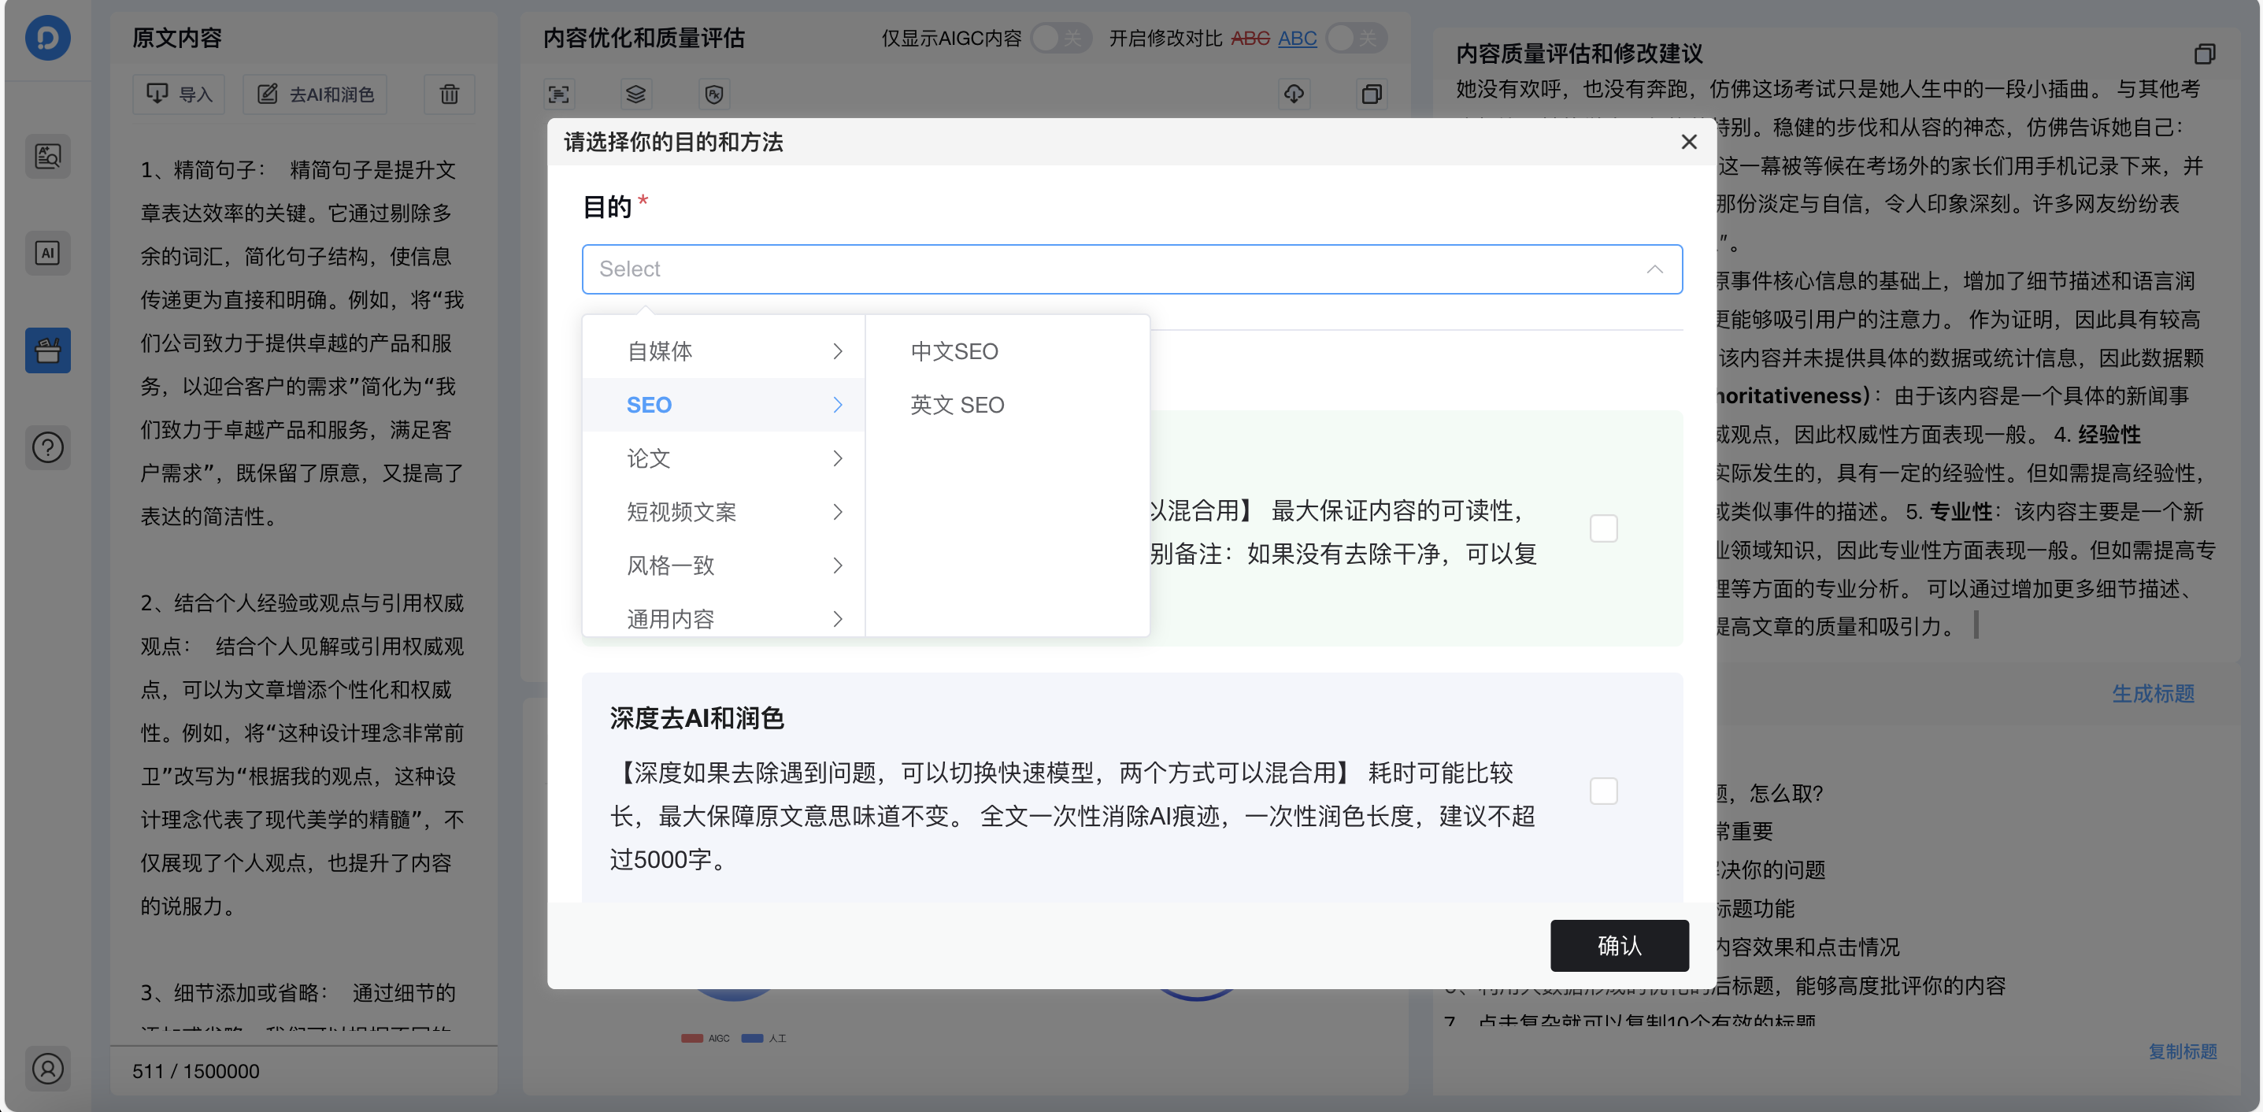The width and height of the screenshot is (2263, 1112).
Task: Check the 深度去AI和润色 checkbox
Action: point(1605,791)
